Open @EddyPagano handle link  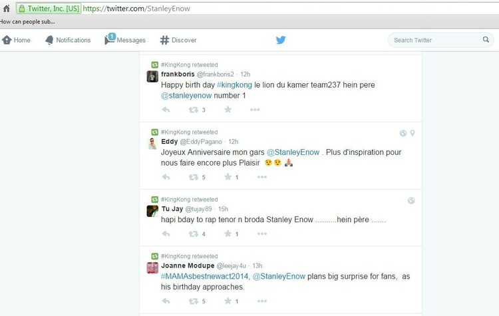pos(201,142)
